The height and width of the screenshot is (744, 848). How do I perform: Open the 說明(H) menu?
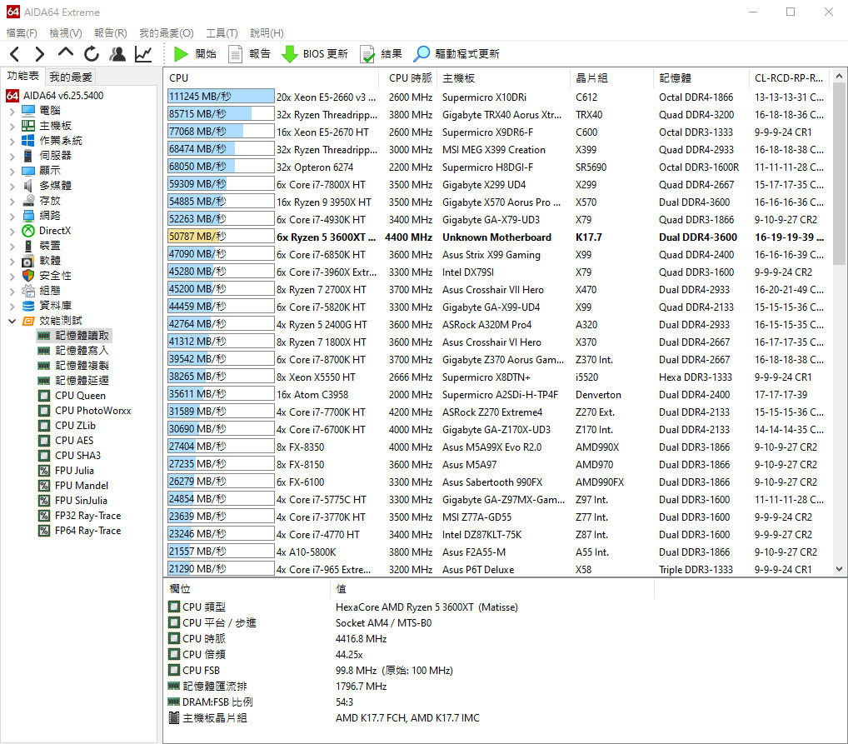pyautogui.click(x=267, y=33)
